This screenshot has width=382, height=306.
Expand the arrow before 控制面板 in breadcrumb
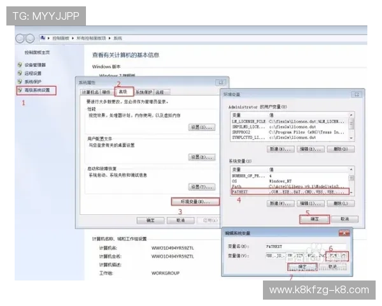pyautogui.click(x=48, y=38)
